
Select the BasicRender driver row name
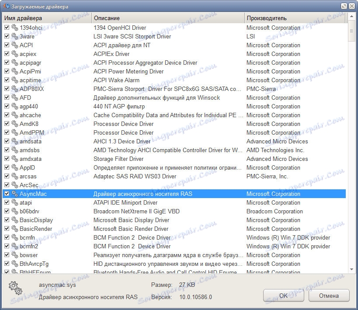point(36,229)
